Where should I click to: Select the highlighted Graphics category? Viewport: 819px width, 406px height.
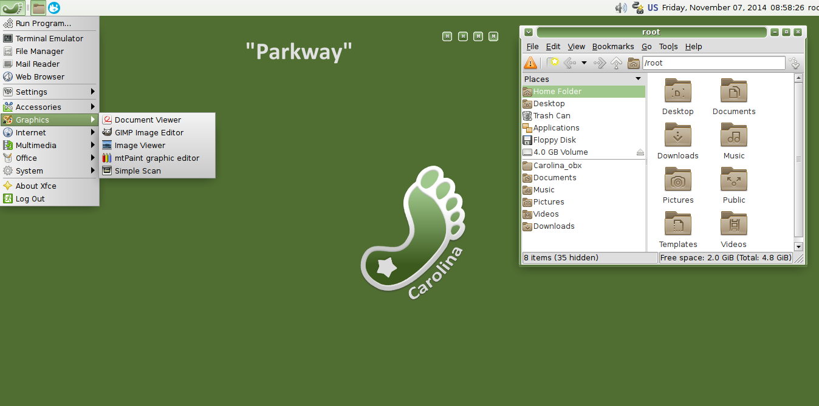coord(49,120)
